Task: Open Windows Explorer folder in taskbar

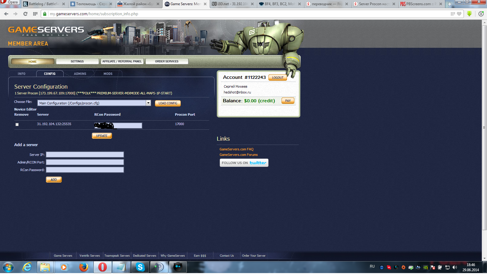Action: tap(45, 267)
